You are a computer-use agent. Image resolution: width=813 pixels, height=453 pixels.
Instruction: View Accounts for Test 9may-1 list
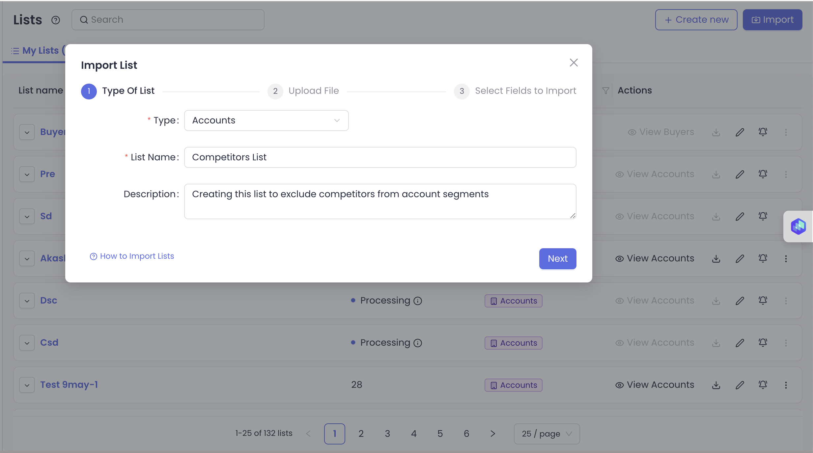655,385
